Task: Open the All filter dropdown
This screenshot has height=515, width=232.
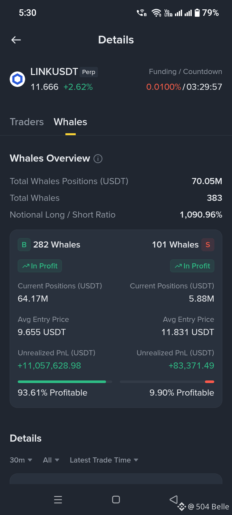Action: 51,460
